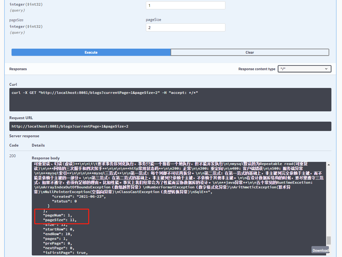Click the pageSize parameter name link
Viewport: 342px width, 257px height.
pyautogui.click(x=16, y=20)
